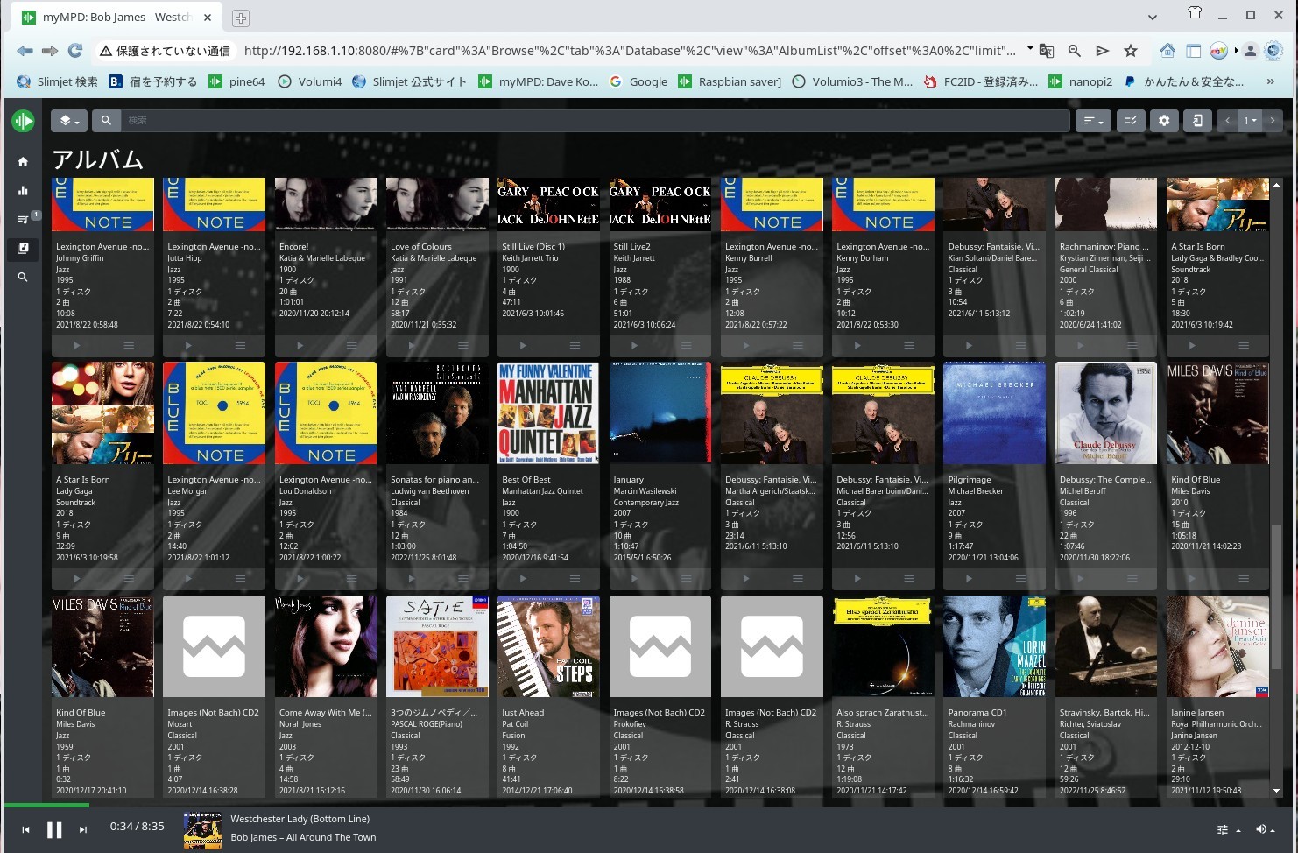Open the volume menu in footer
Screen dimensions: 1298x853
[1264, 829]
